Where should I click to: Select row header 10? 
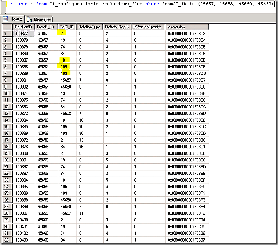(7, 93)
